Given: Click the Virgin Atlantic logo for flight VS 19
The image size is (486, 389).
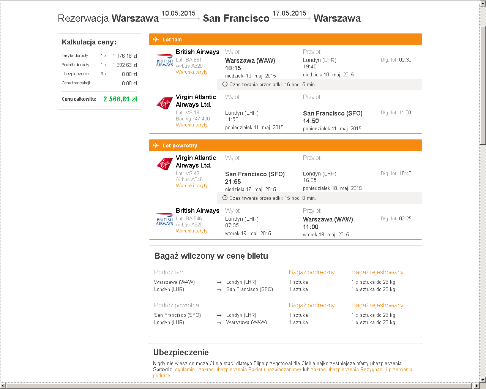Looking at the screenshot, I should (x=164, y=103).
